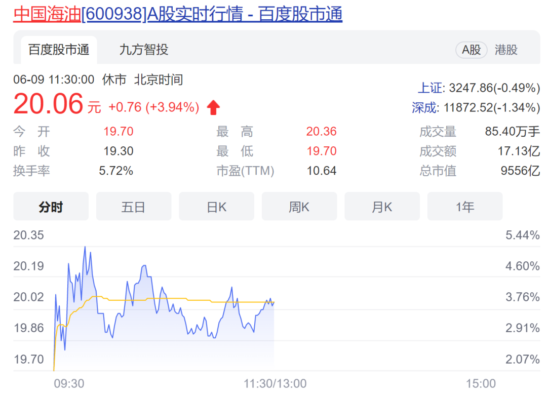
Task: Show the 五日 chart view
Action: 134,207
